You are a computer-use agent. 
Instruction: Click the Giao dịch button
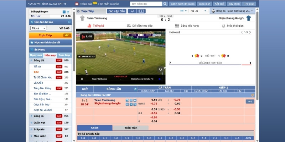pyautogui.click(x=204, y=4)
